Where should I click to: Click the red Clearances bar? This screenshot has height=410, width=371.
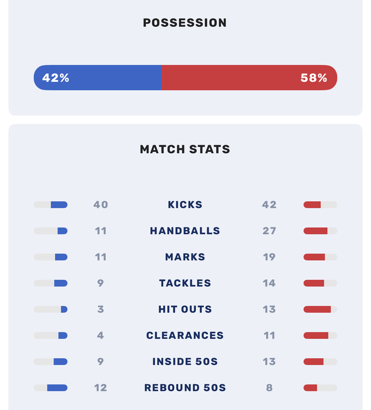pos(316,335)
